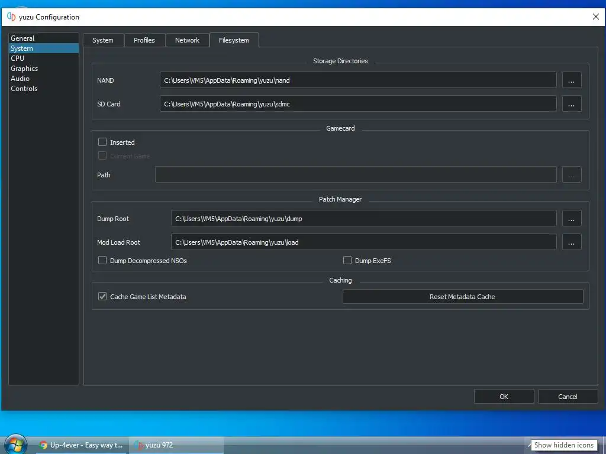Click Cancel to discard changes

(x=568, y=397)
